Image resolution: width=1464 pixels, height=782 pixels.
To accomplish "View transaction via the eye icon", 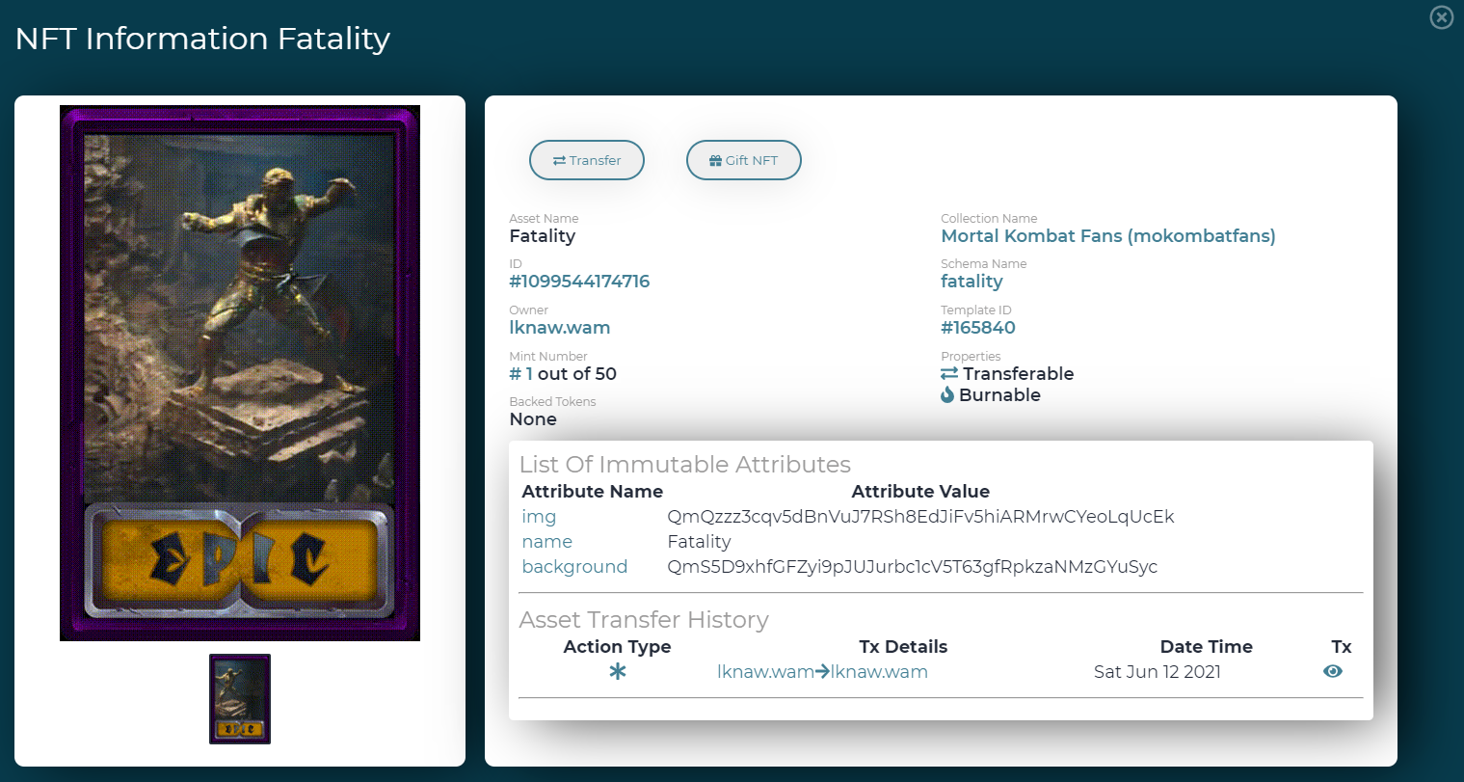I will (1333, 671).
